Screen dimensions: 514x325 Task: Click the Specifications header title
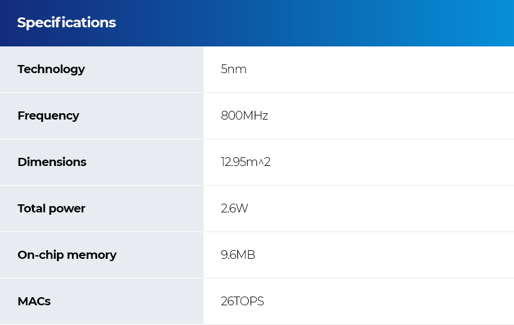[66, 23]
